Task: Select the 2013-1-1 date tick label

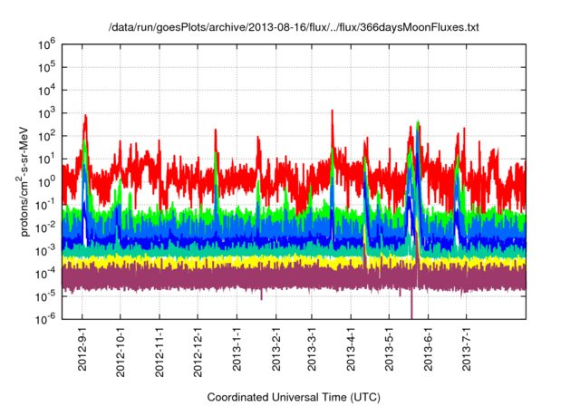Action: tap(237, 349)
